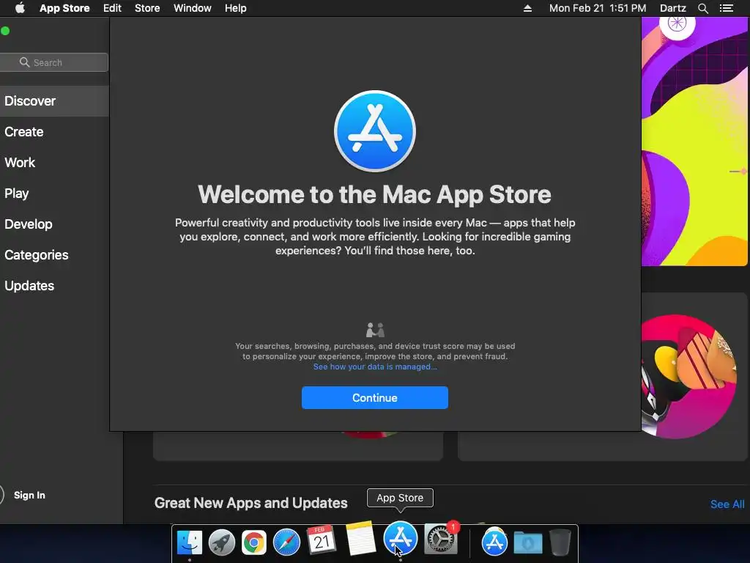This screenshot has height=563, width=750.
Task: Select Categories in the sidebar
Action: pyautogui.click(x=54, y=254)
